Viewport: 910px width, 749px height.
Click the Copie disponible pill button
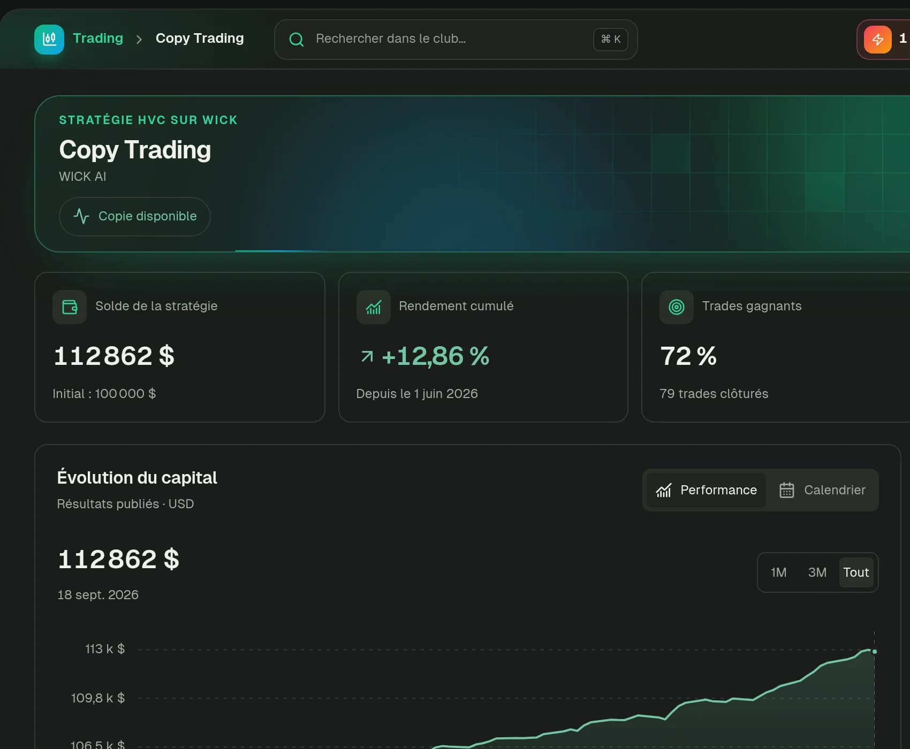click(x=134, y=217)
